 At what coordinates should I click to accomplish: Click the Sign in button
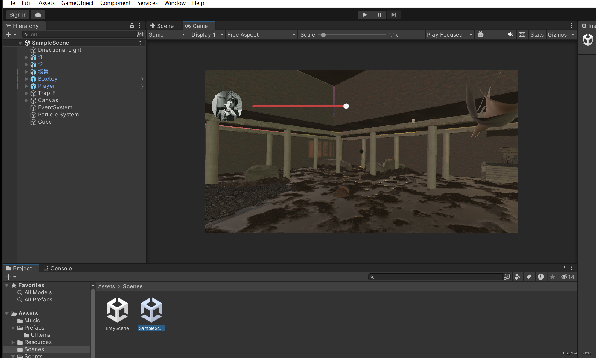(x=18, y=15)
